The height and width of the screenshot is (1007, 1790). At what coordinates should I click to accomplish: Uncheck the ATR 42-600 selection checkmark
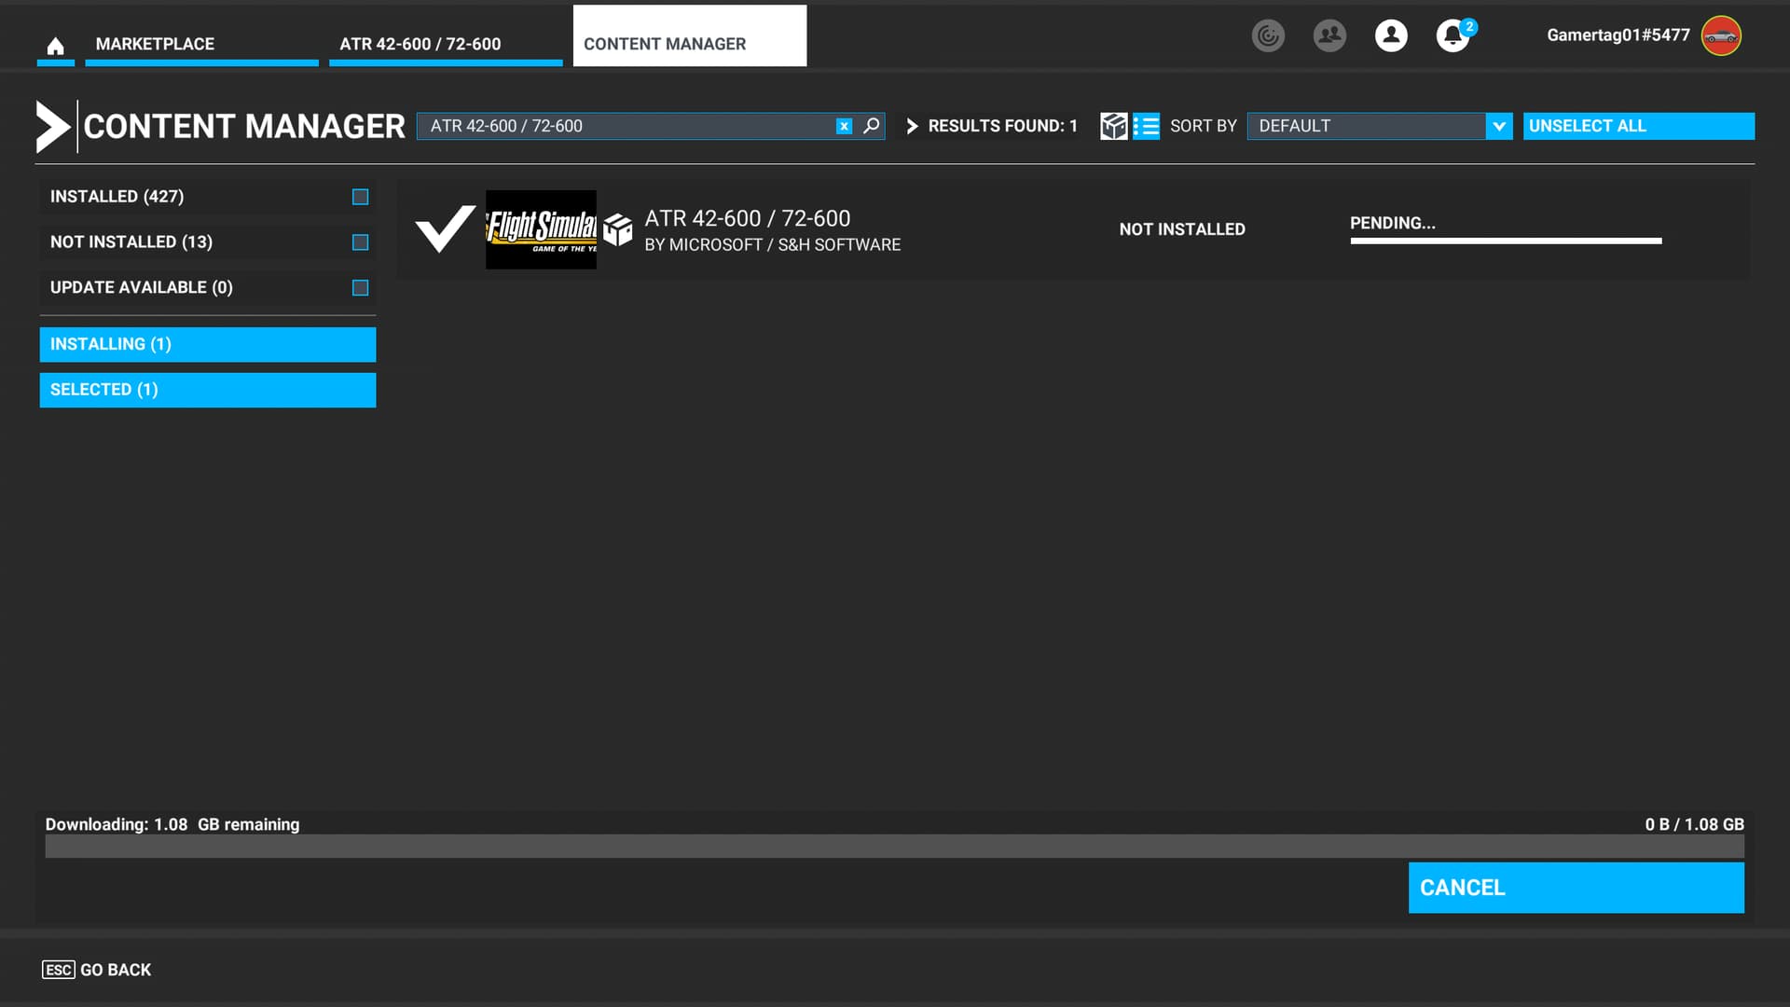(445, 229)
